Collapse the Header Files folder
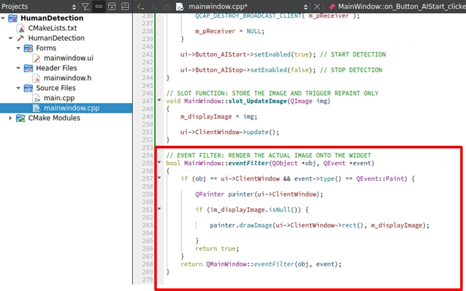The height and width of the screenshot is (291, 466). click(18, 68)
